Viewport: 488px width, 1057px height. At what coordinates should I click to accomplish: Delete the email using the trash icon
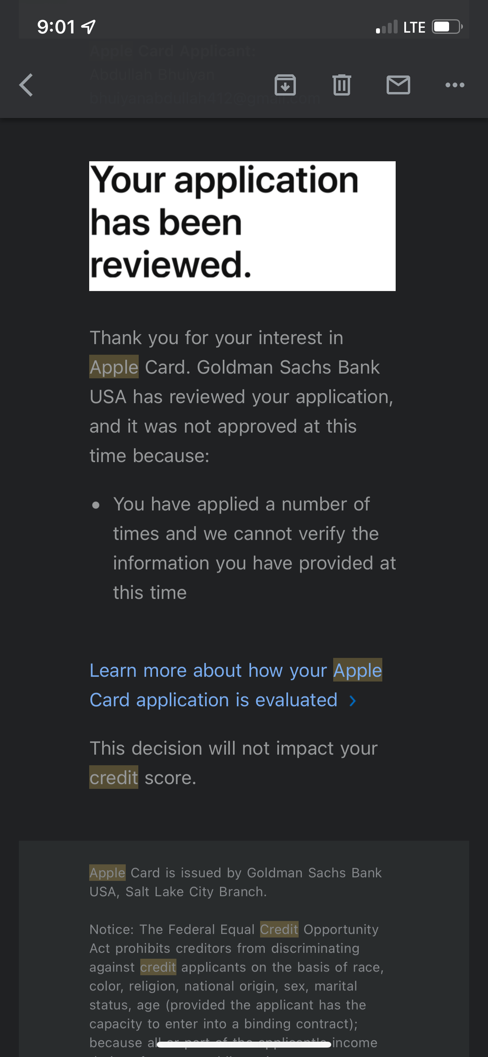pyautogui.click(x=341, y=85)
